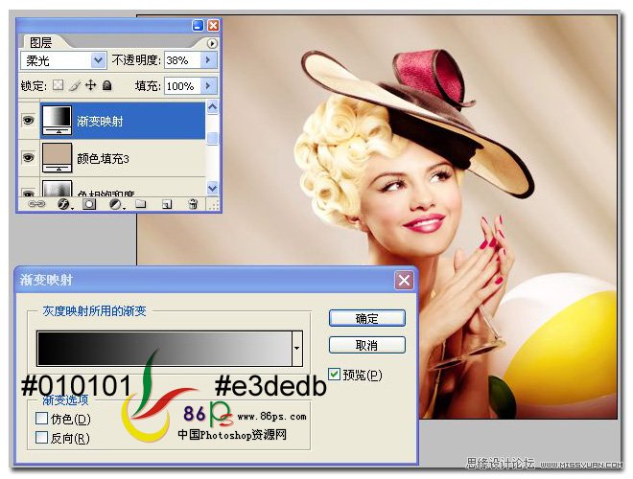This screenshot has height=479, width=633.
Task: Open the Layers palette flyout menu
Action: (212, 43)
